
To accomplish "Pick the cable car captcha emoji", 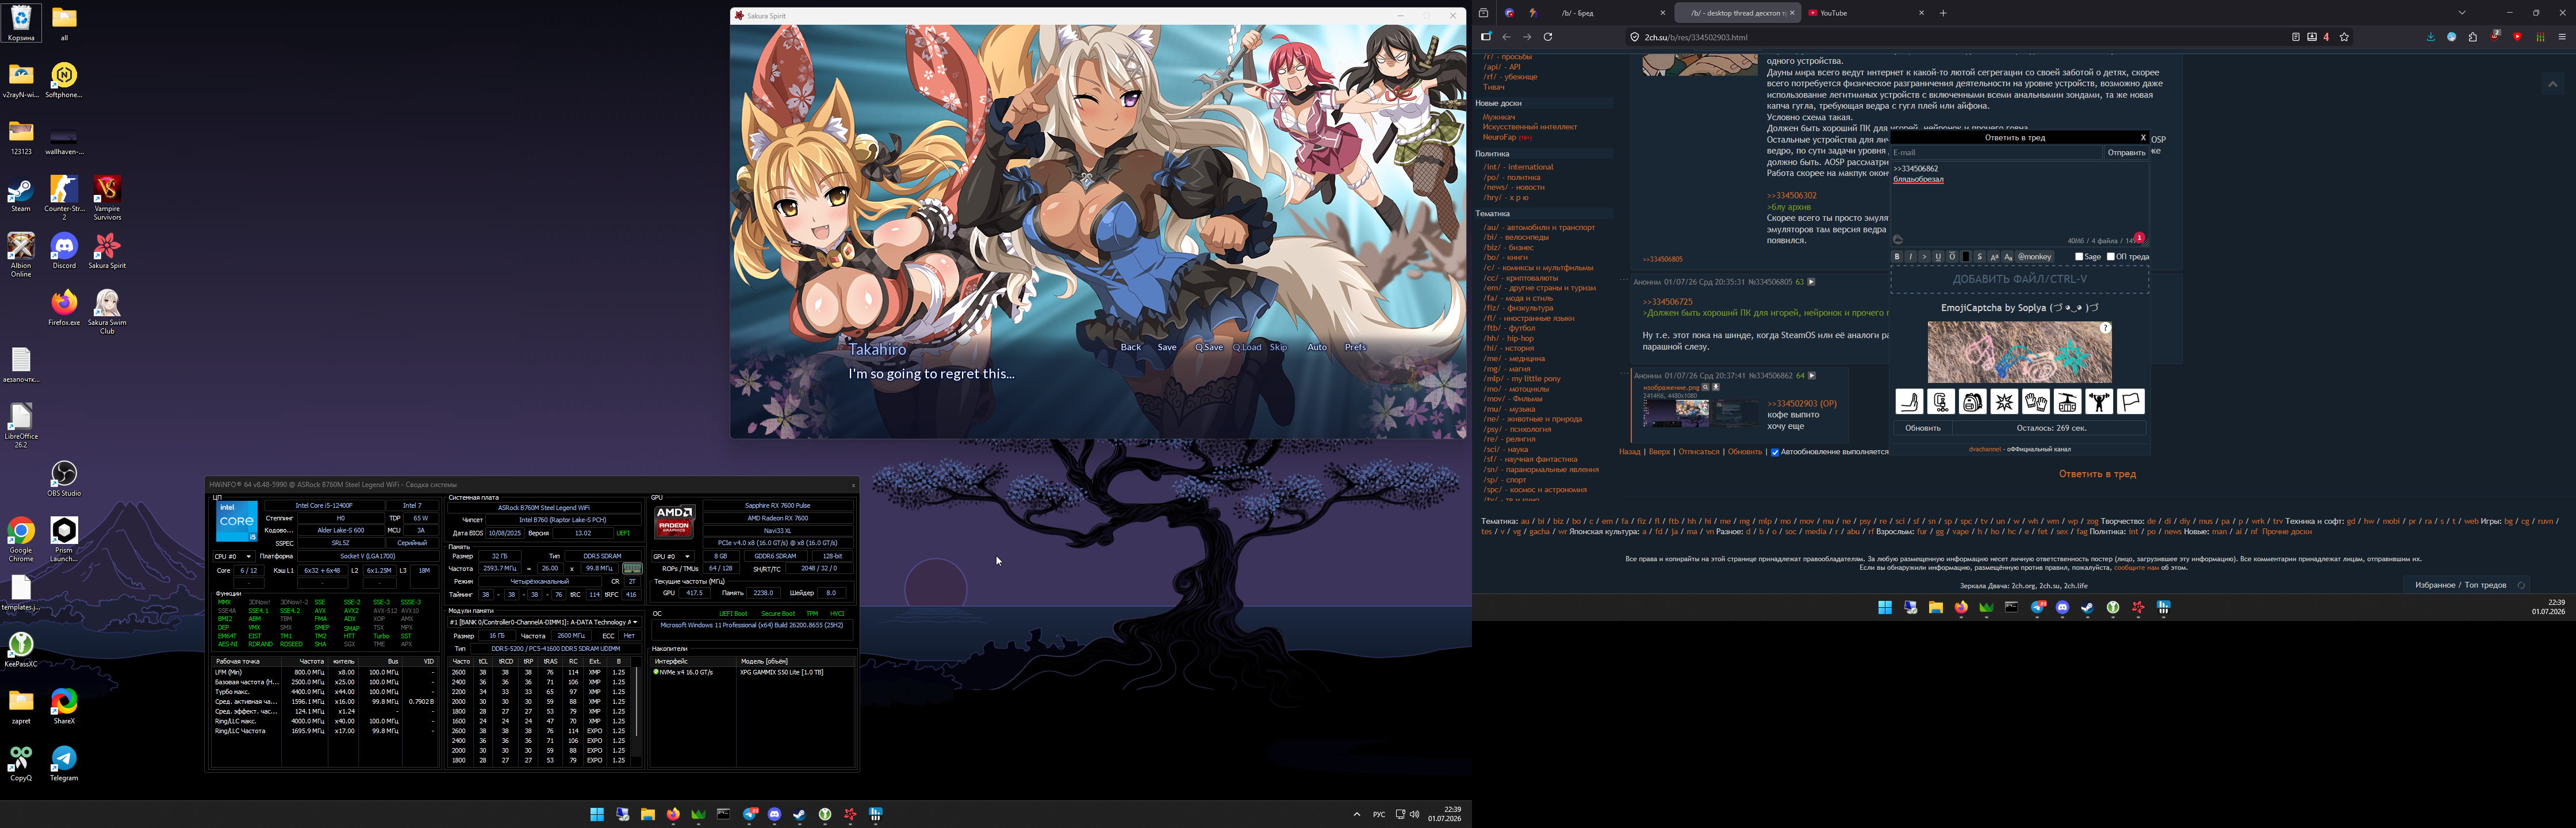I will 2067,402.
